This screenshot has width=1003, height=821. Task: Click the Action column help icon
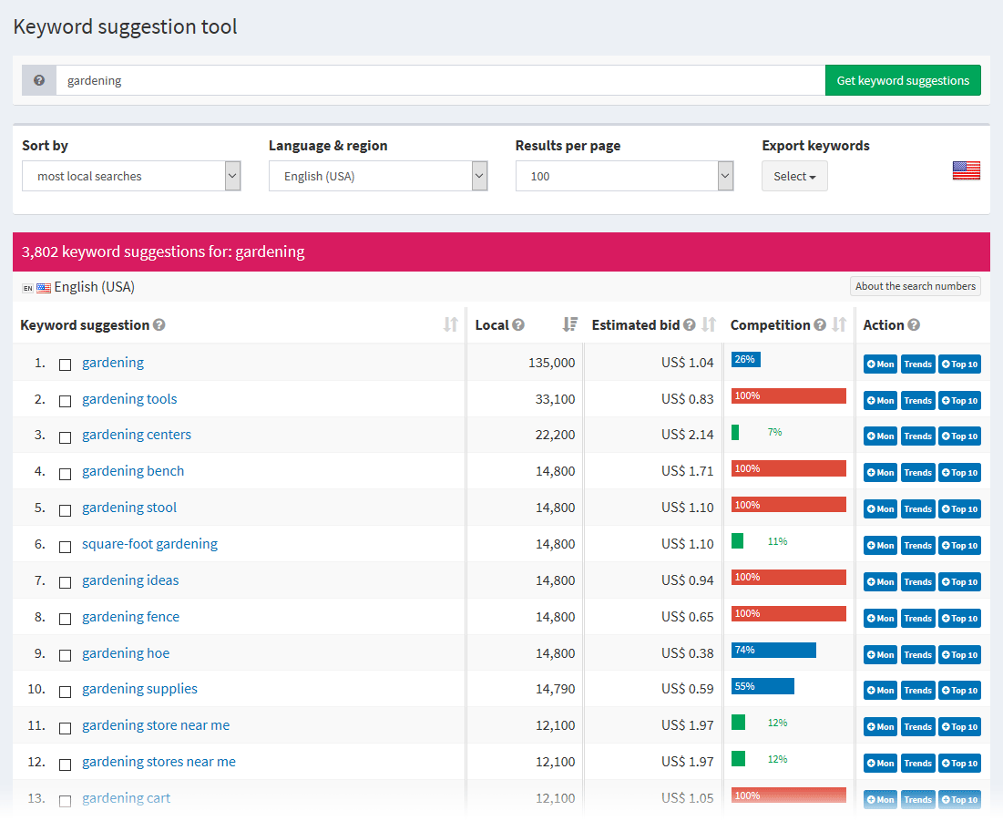tap(915, 323)
